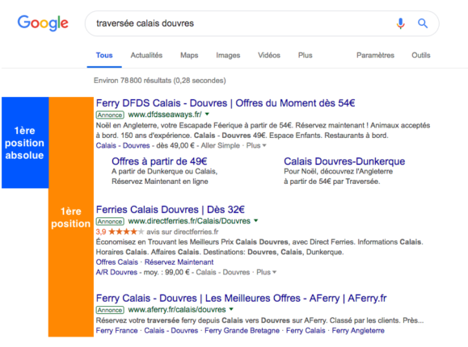This screenshot has height=347, width=468.
Task: Expand arrow next to directferries.fr URL
Action: (x=255, y=220)
